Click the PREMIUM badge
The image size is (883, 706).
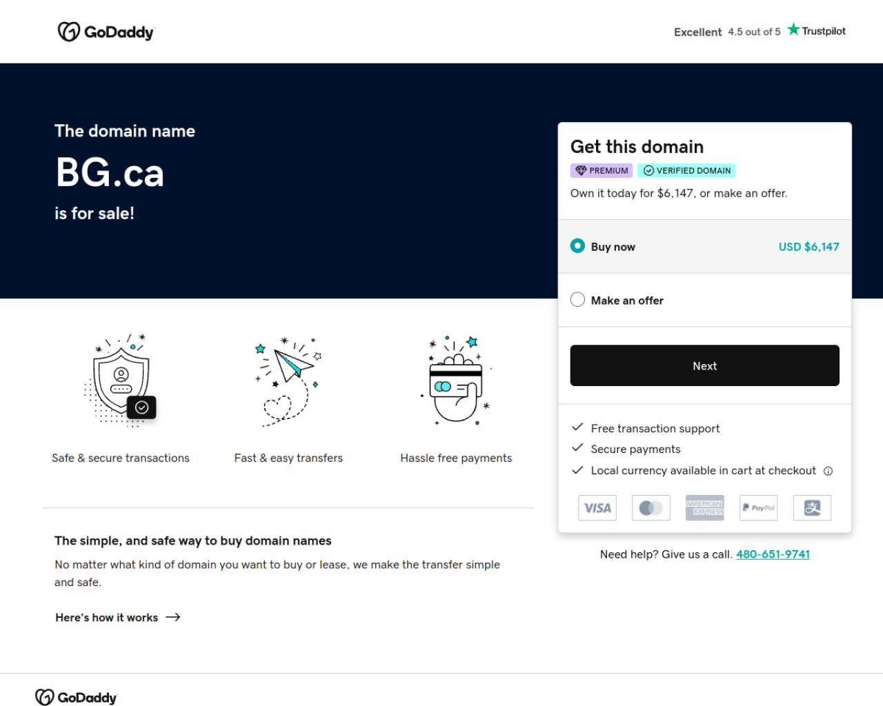pos(602,171)
